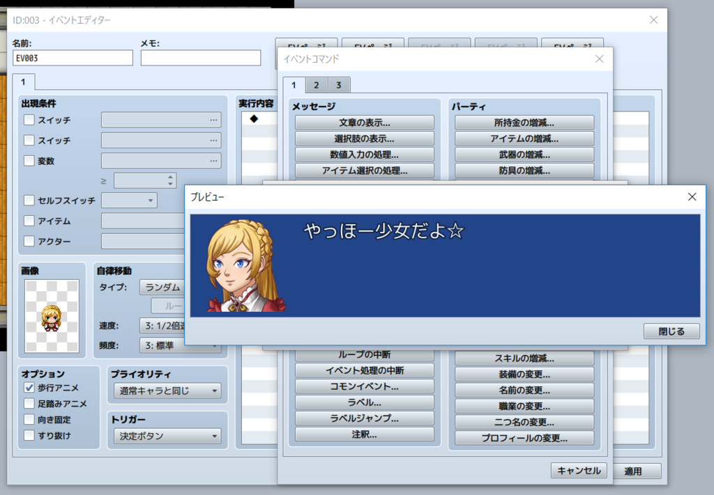Click the first スイッチ selection field
714x495 pixels.
click(161, 120)
